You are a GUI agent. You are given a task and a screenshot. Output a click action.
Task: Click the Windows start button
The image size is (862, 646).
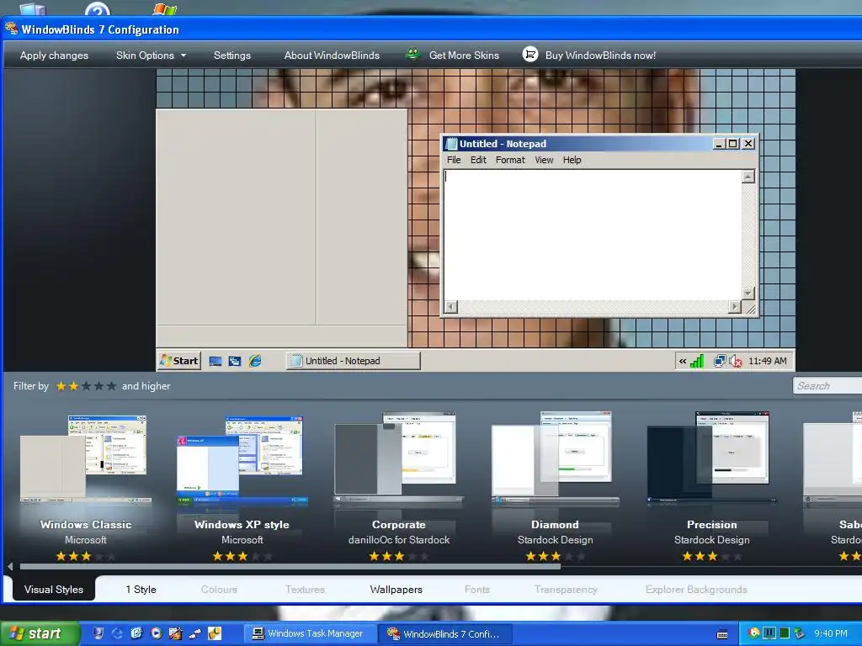coord(40,633)
